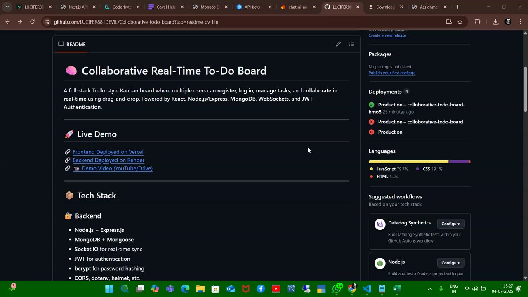Click the browser back arrow
The image size is (528, 297).
tap(7, 21)
